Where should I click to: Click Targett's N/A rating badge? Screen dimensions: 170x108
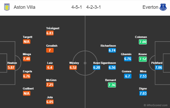pyautogui.click(x=27, y=42)
